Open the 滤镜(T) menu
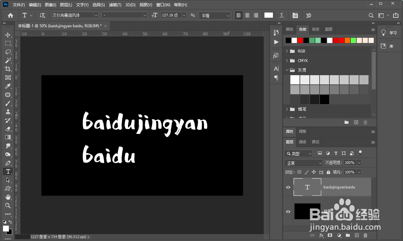This screenshot has width=403, height=241. 115,5
